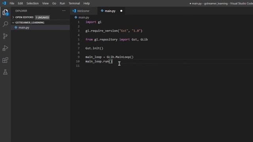Open the Help menu
This screenshot has height=142, width=253.
pyautogui.click(x=87, y=3)
